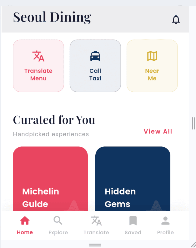Tap the Translate Menu language icon

[x=38, y=56]
